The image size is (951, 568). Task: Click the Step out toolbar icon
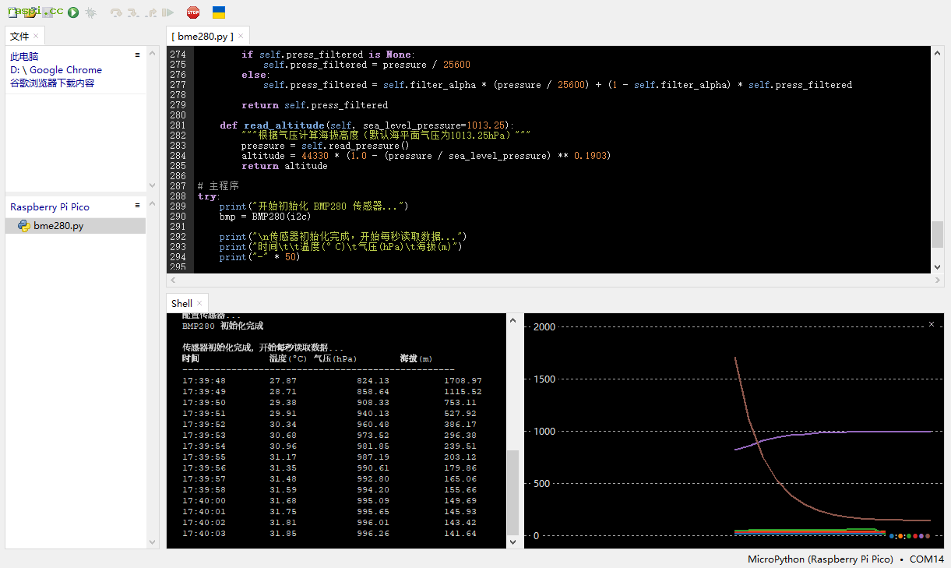pyautogui.click(x=150, y=12)
